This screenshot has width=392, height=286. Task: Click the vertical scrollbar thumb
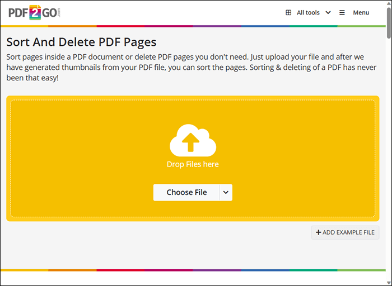pyautogui.click(x=388, y=22)
